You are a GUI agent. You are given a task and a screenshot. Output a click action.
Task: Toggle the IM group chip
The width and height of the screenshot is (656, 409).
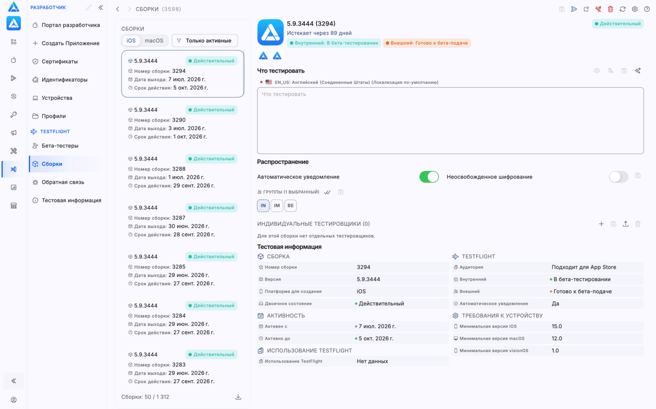point(277,206)
